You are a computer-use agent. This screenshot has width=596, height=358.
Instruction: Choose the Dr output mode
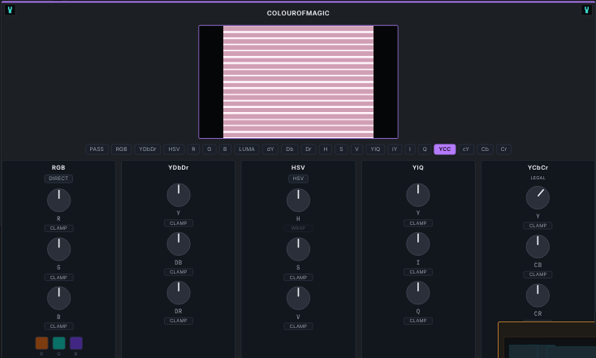(309, 149)
